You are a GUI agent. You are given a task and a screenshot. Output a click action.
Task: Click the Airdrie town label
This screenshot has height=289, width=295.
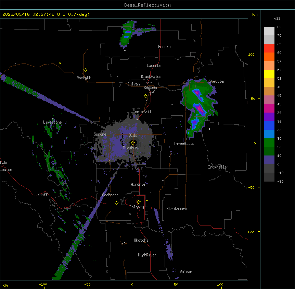138,184
